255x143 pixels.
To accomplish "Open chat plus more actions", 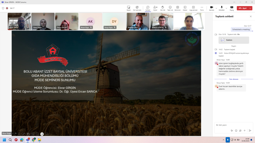I will pyautogui.click(x=244, y=131).
